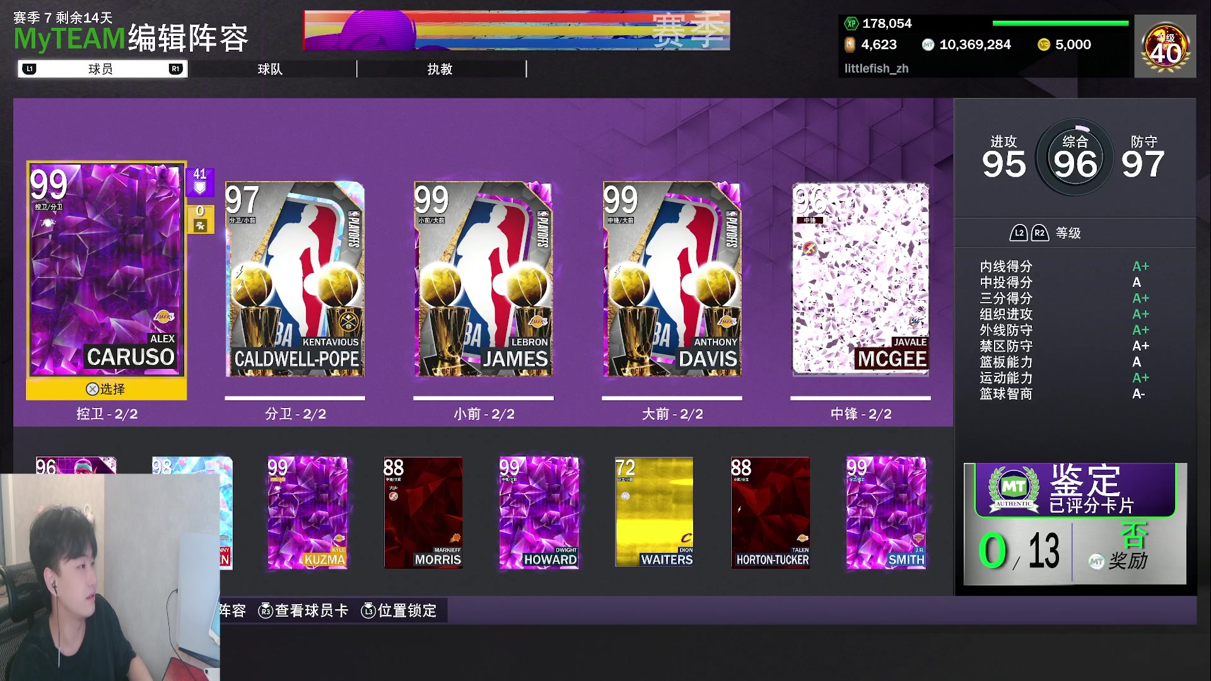
Task: Click the 控卫 - 2/2 position label
Action: (107, 414)
